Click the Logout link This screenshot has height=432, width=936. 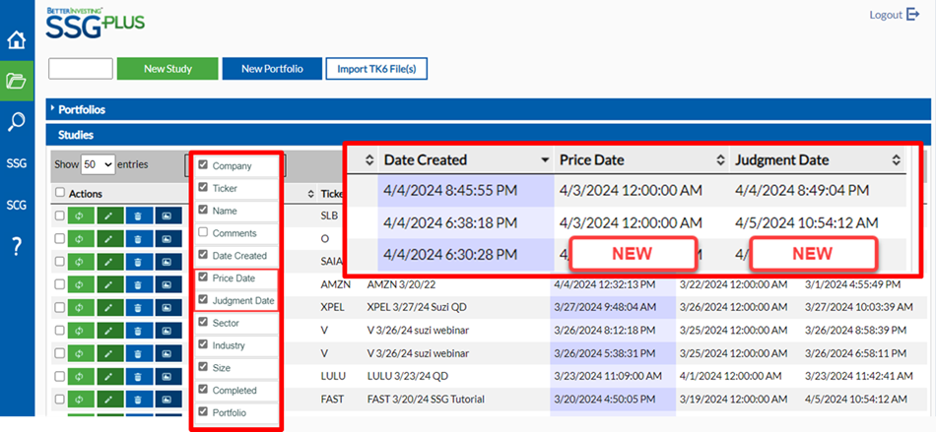click(x=894, y=15)
